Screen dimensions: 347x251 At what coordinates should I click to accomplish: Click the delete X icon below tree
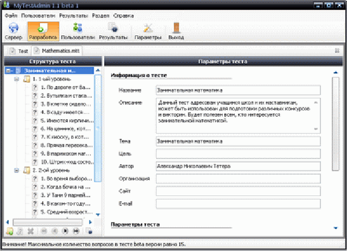(x=31, y=231)
